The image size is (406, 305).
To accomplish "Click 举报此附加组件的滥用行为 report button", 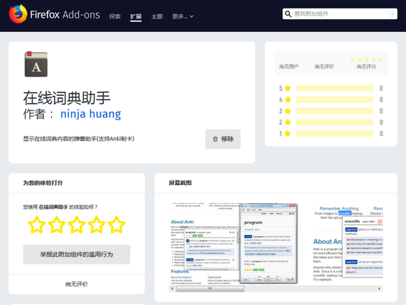I will tap(77, 254).
